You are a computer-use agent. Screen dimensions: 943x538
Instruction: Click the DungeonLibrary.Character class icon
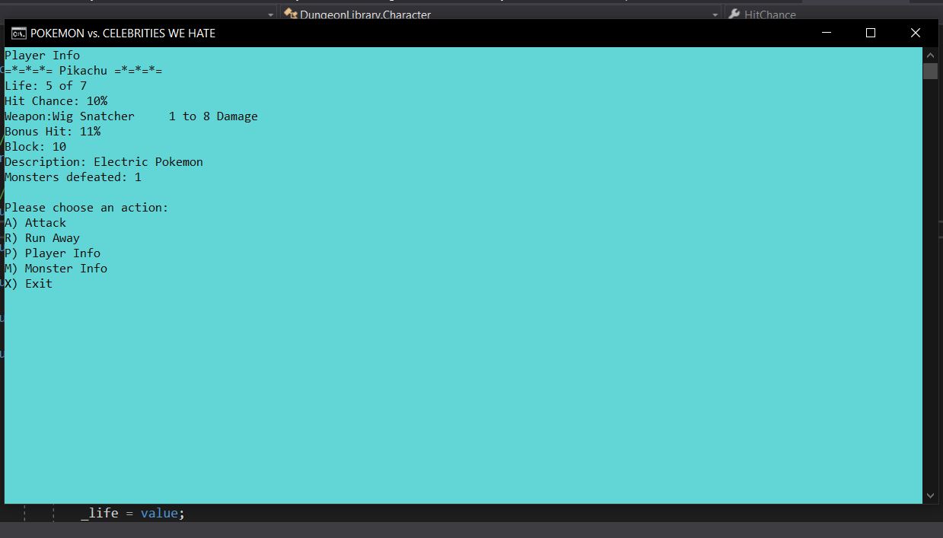point(290,14)
